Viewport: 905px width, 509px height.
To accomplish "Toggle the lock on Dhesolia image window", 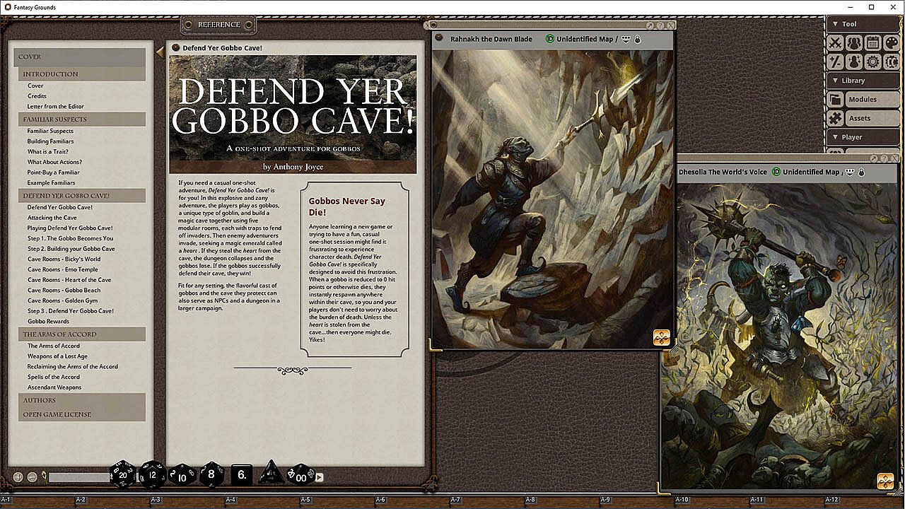I will pyautogui.click(x=861, y=172).
